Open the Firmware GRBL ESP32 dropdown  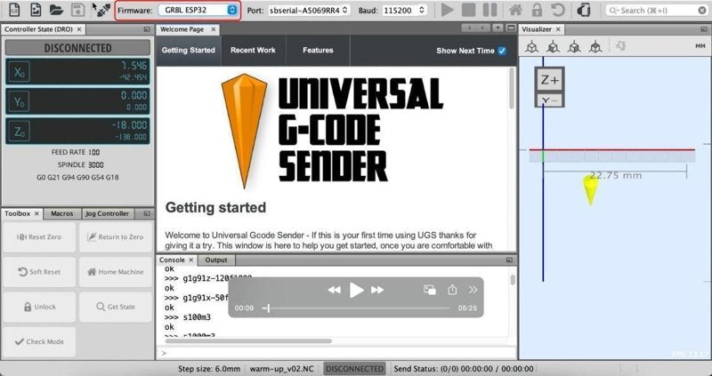[x=198, y=10]
